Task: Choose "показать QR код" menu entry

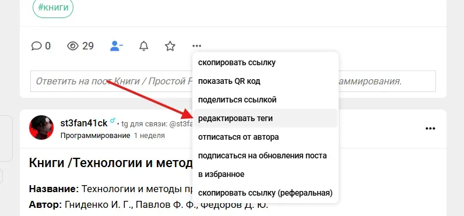Action: 265,82
